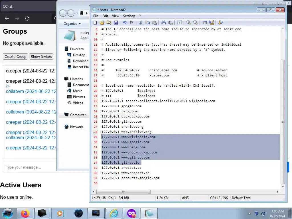Screen dimensions: 292x219
Task: Open the scheme selection icon
Action: coord(205,23)
